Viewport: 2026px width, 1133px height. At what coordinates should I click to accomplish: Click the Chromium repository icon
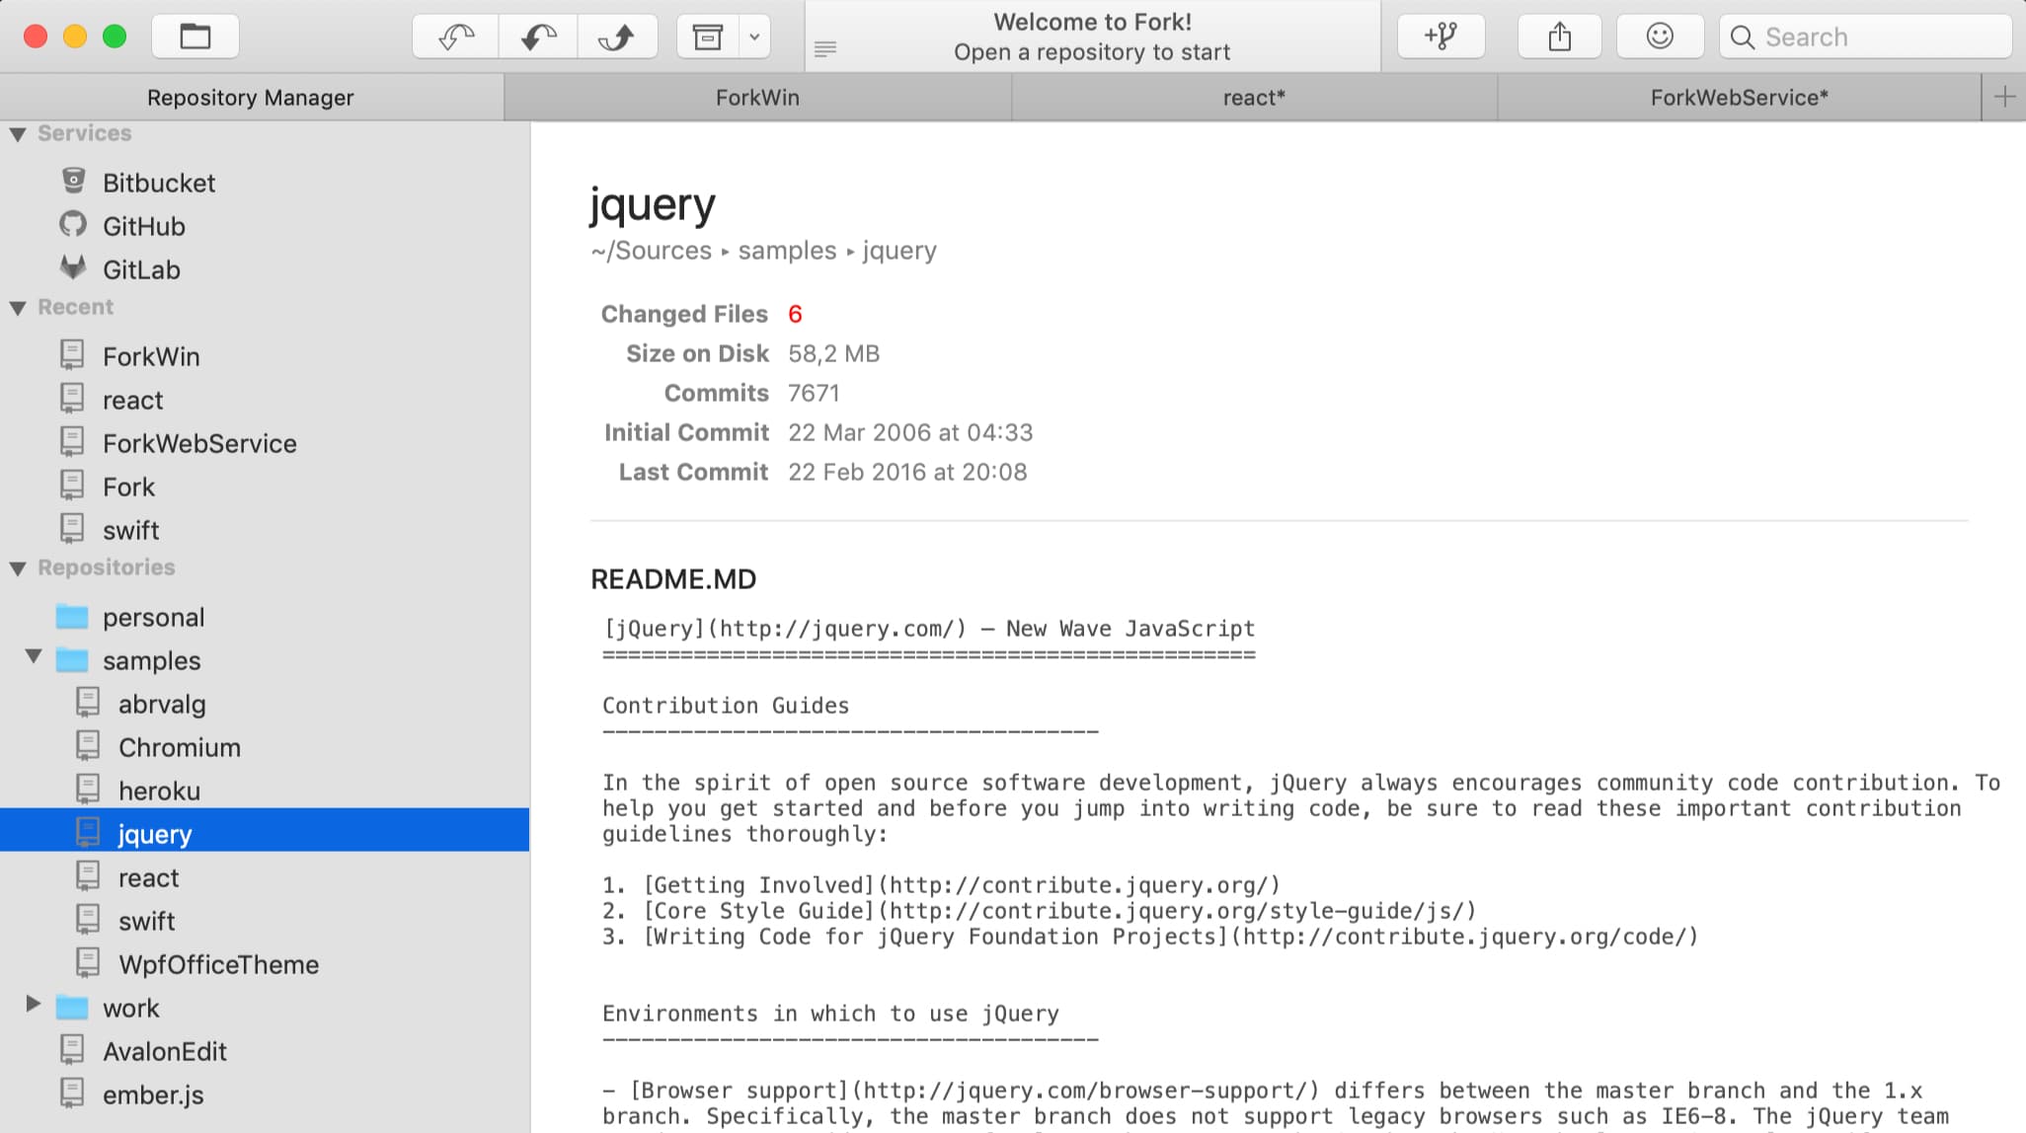click(88, 745)
